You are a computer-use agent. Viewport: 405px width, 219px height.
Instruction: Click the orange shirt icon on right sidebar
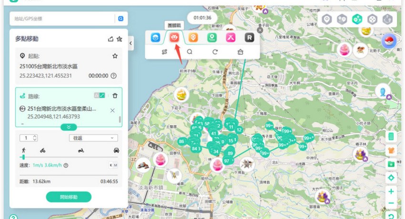point(391,150)
